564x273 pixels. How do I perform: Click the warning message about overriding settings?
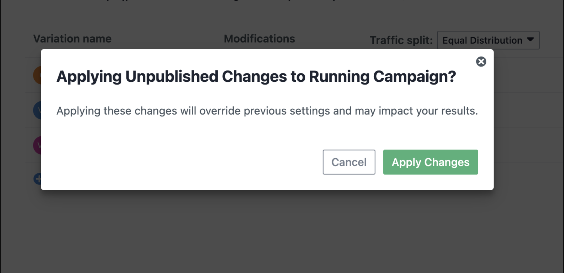(267, 111)
